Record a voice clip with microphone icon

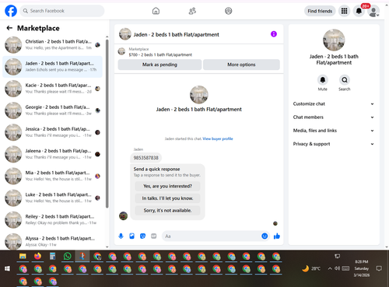121,236
